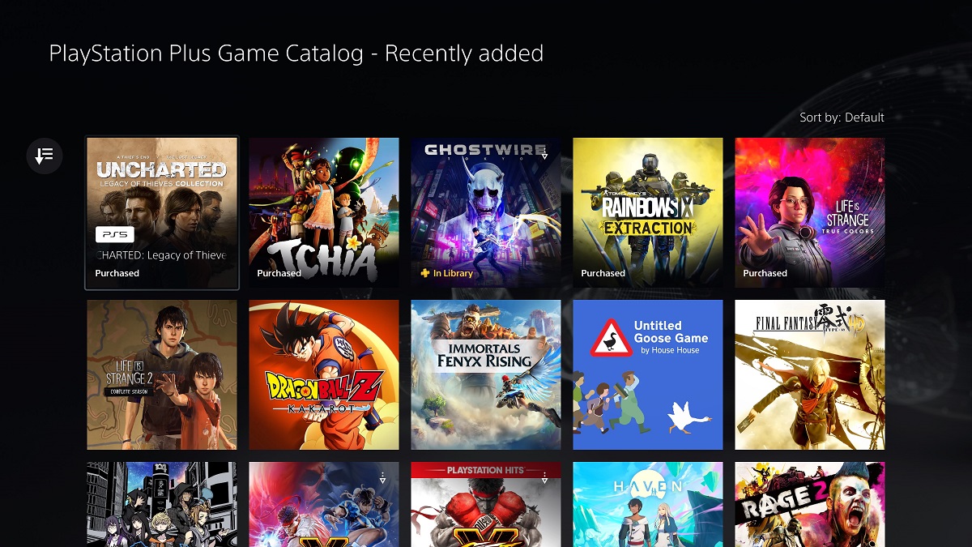Click the PS5 badge on Uncharted tile

(115, 235)
